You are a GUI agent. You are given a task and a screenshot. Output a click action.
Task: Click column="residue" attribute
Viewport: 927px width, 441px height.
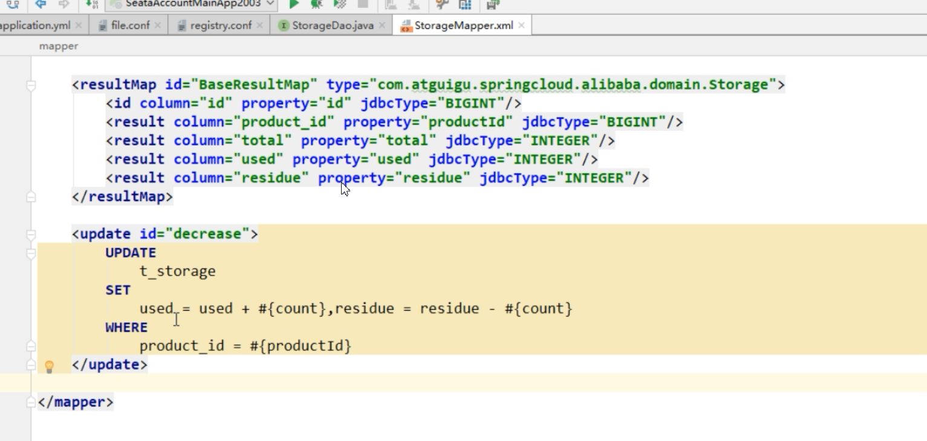coord(242,178)
